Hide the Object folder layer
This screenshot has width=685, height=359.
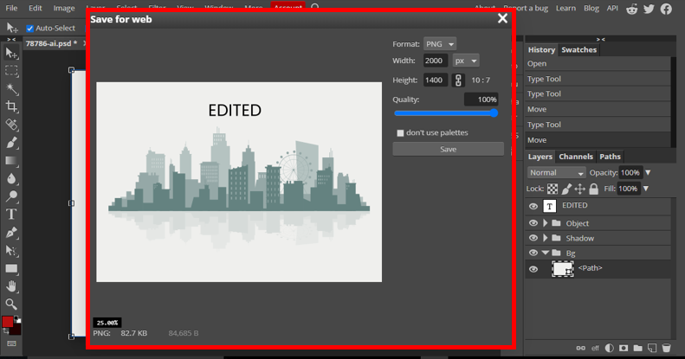(x=533, y=223)
